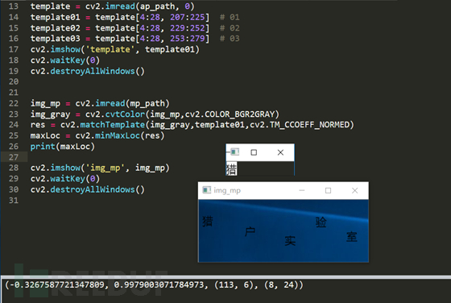Select line number 27 in the gutter
The width and height of the screenshot is (451, 303).
(x=14, y=157)
